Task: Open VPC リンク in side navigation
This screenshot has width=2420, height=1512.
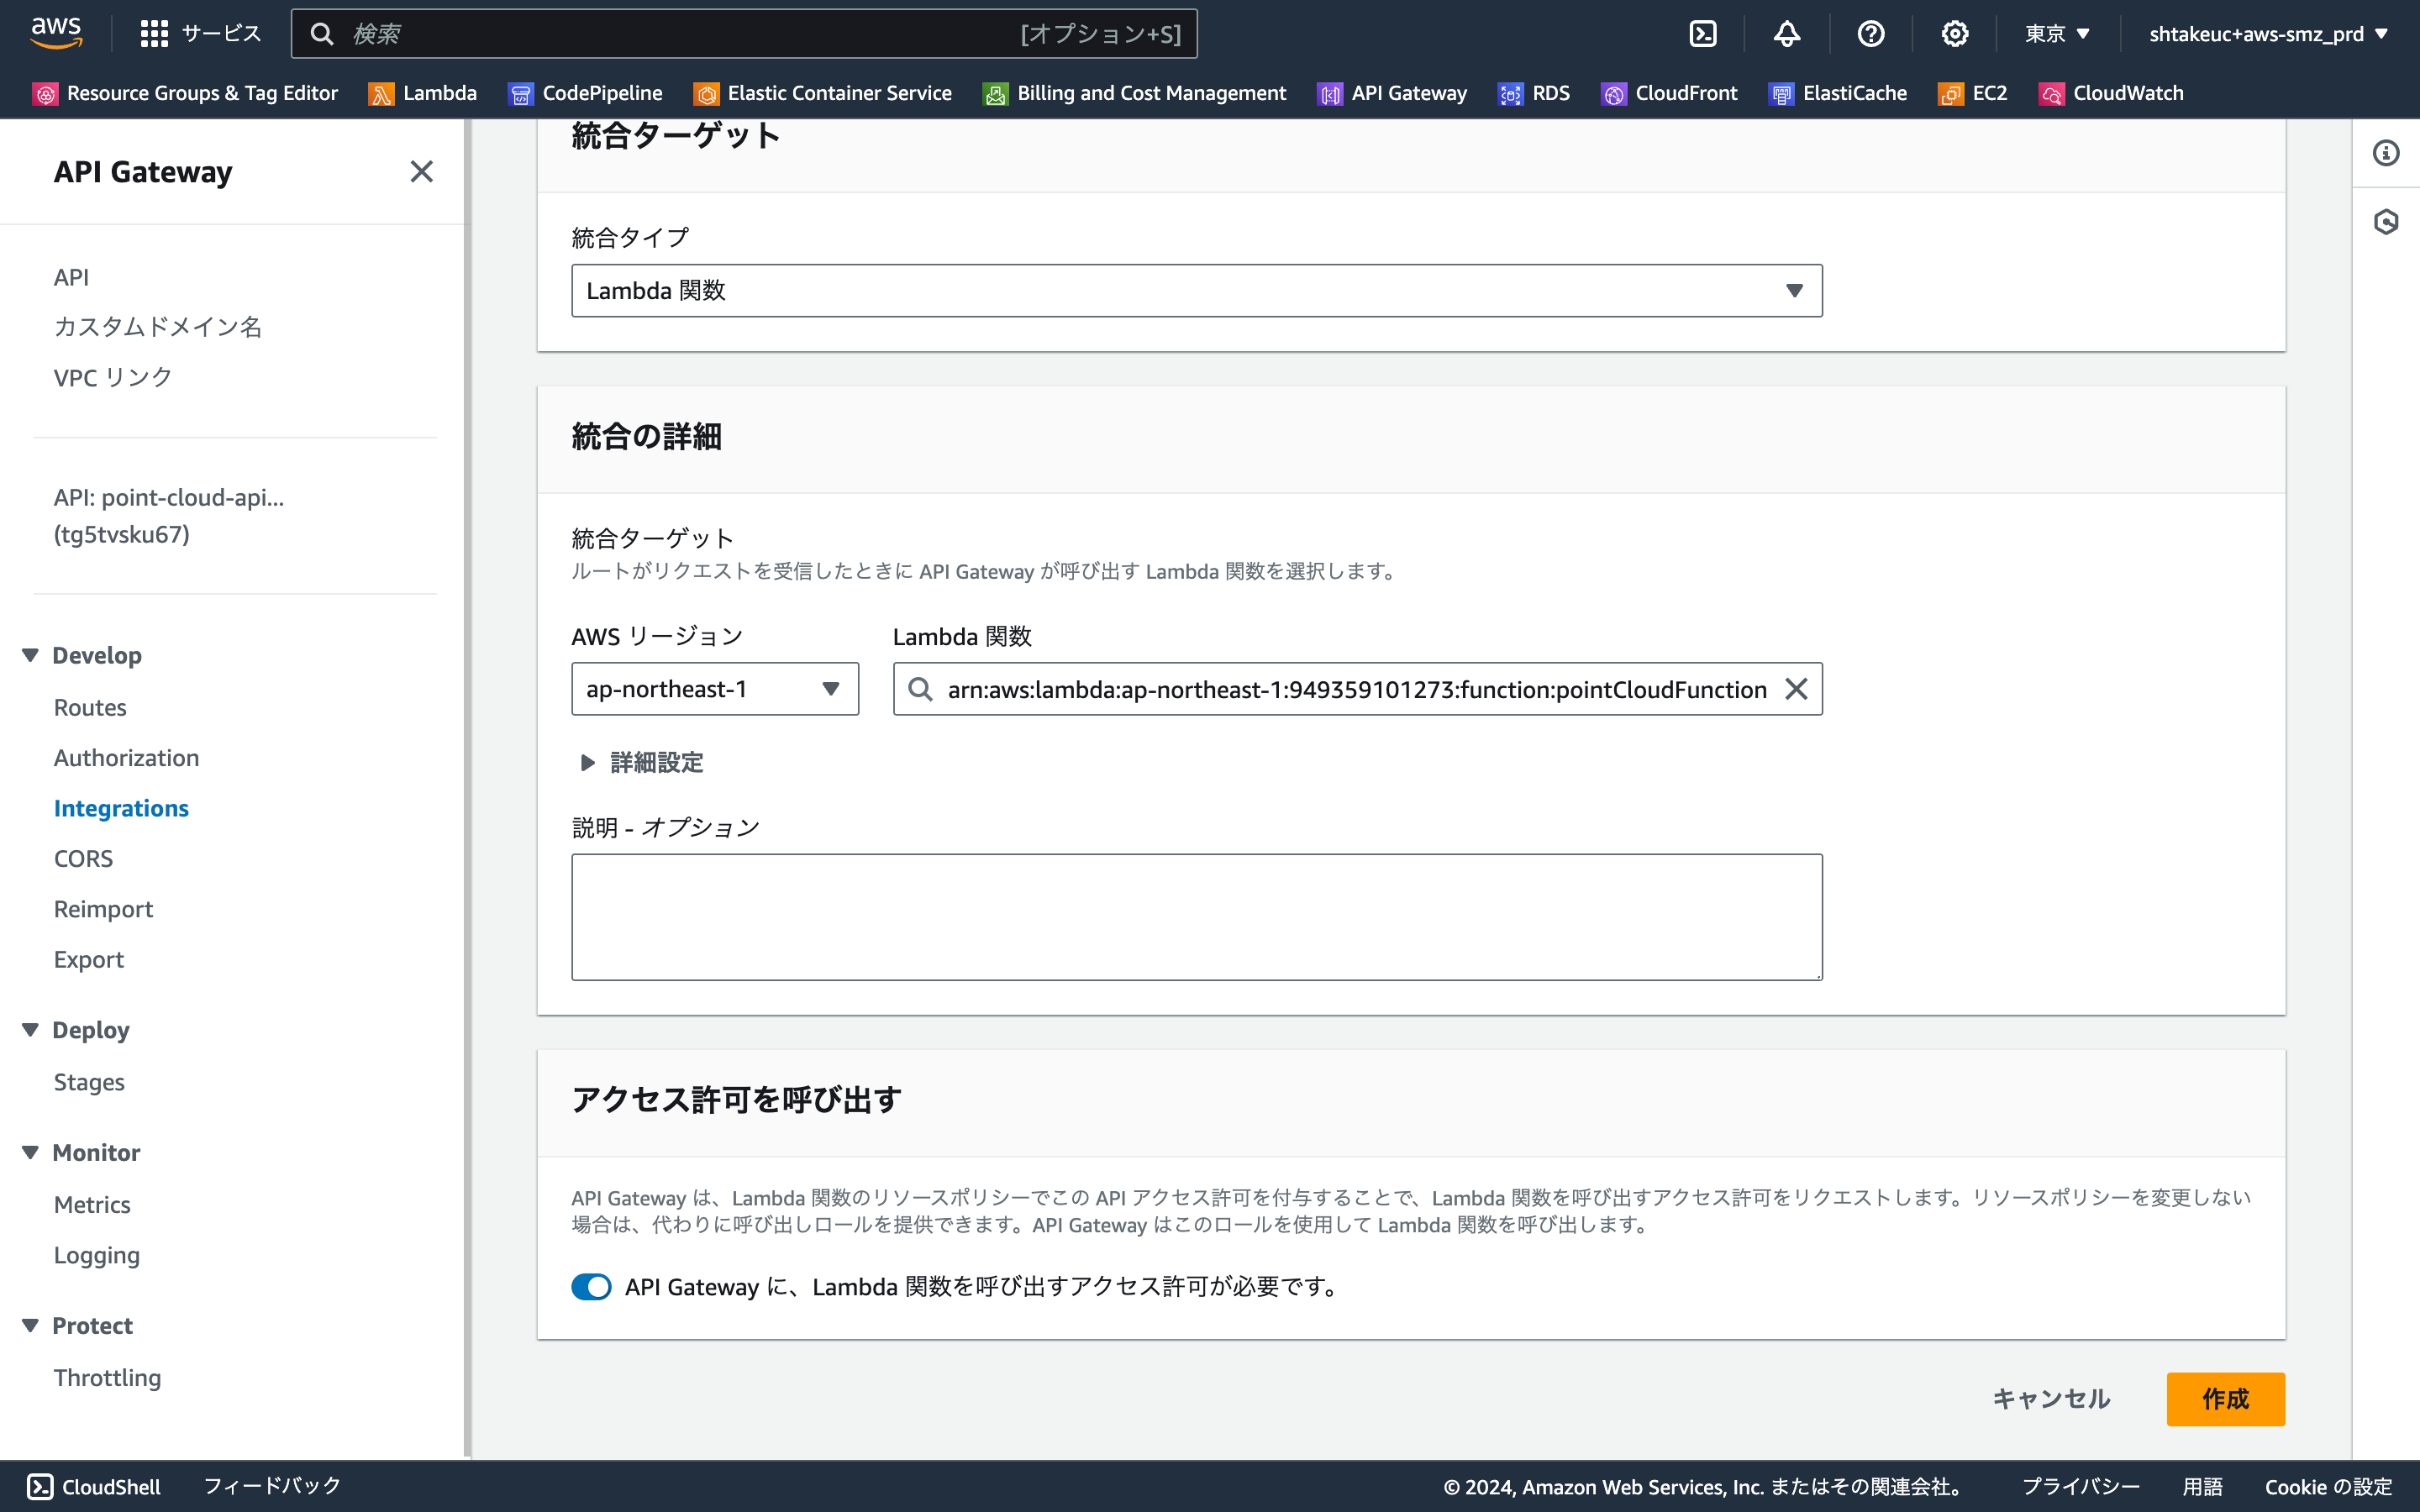Action: point(113,378)
